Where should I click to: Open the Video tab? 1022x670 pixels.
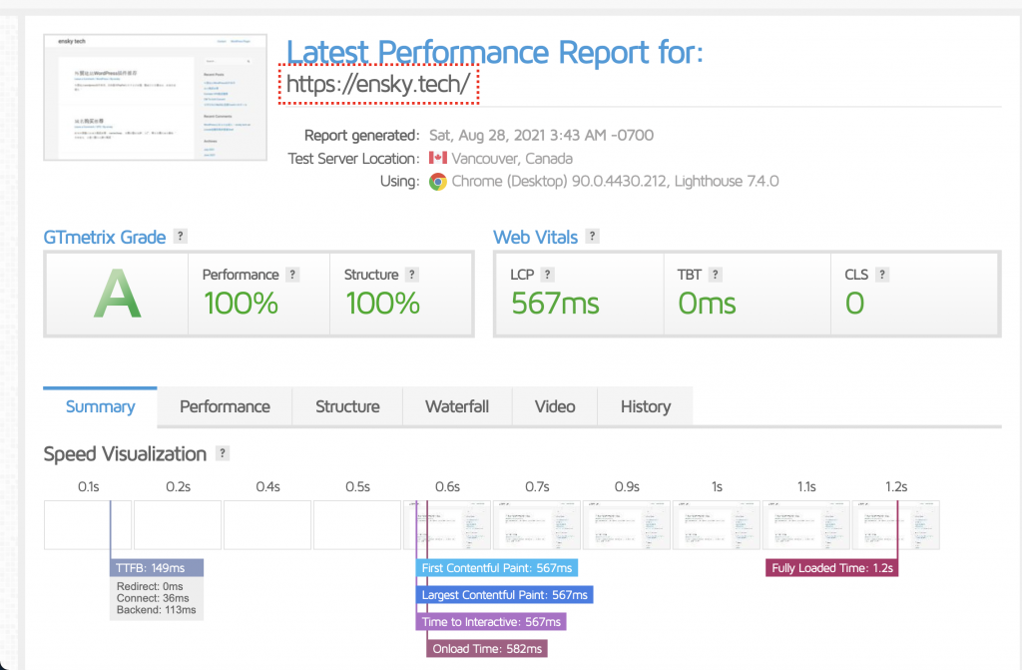[x=555, y=406]
